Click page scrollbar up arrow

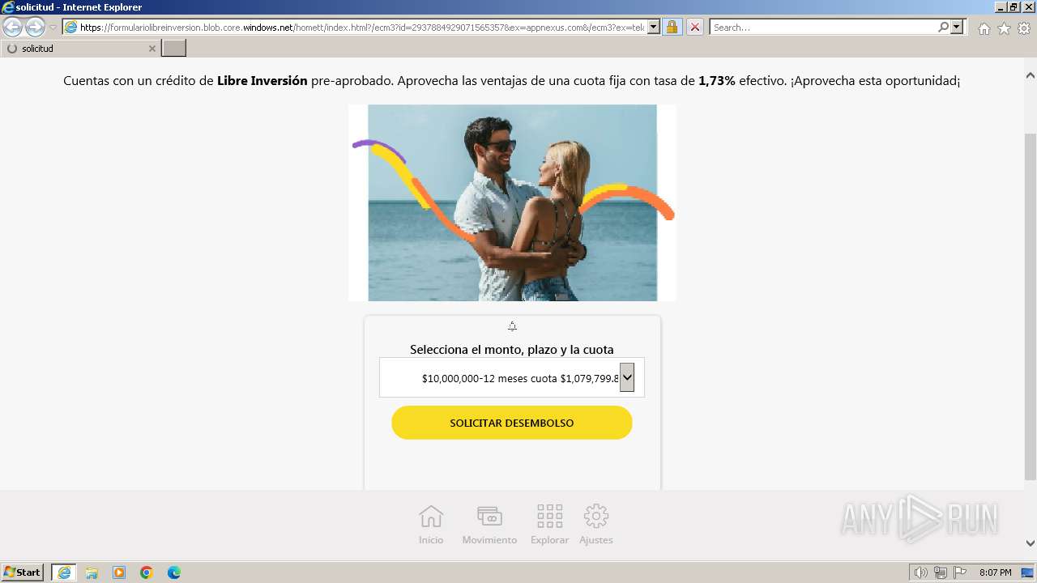point(1031,75)
